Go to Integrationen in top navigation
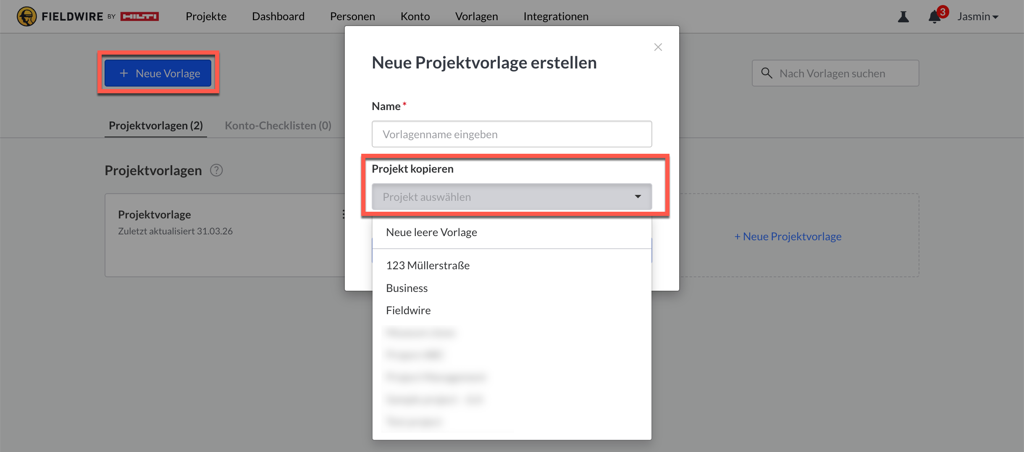The height and width of the screenshot is (452, 1024). (556, 16)
